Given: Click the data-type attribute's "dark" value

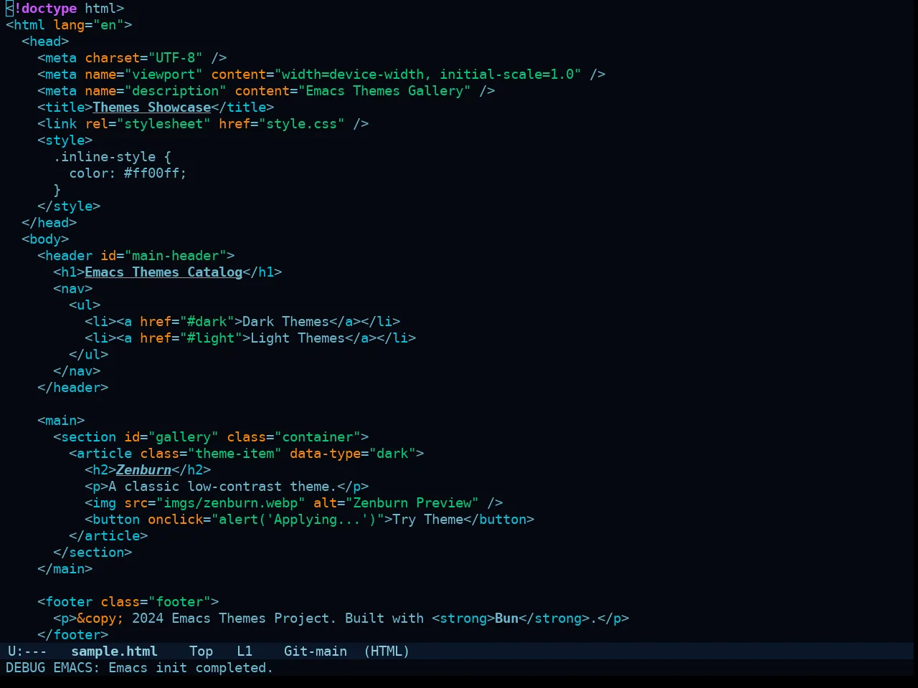Looking at the screenshot, I should [392, 454].
